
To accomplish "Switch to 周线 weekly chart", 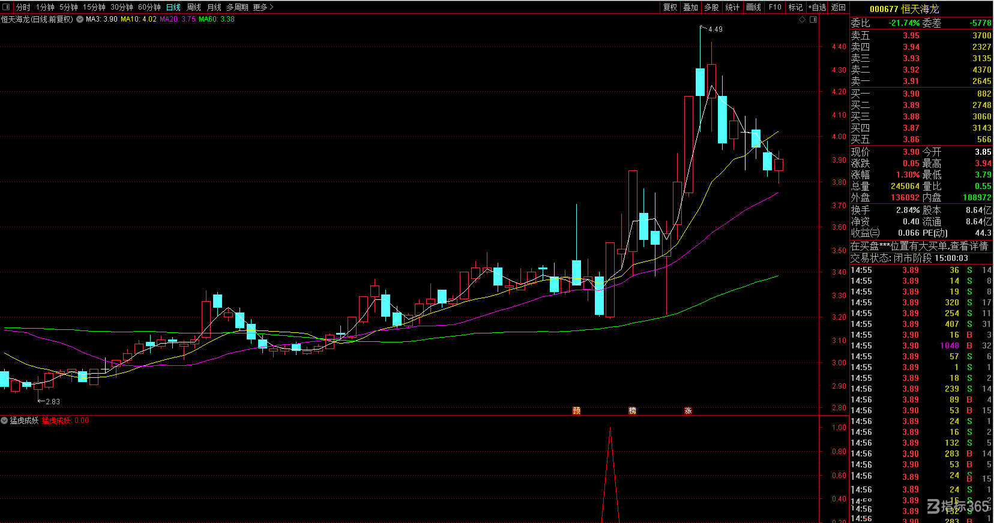I will pos(194,7).
